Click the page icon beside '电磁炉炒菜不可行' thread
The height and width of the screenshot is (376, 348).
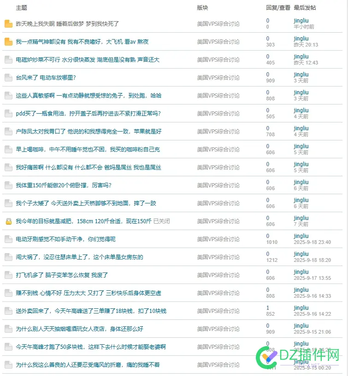(x=8, y=60)
